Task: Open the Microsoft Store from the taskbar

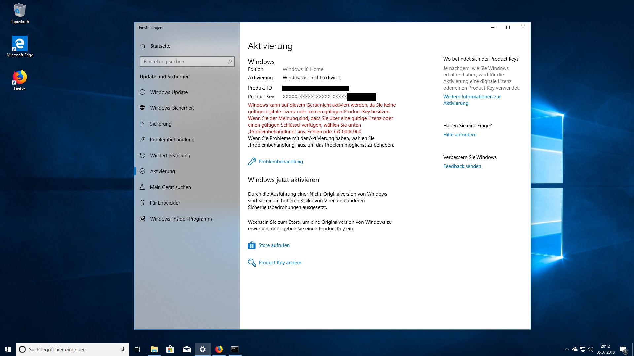Action: click(x=170, y=349)
